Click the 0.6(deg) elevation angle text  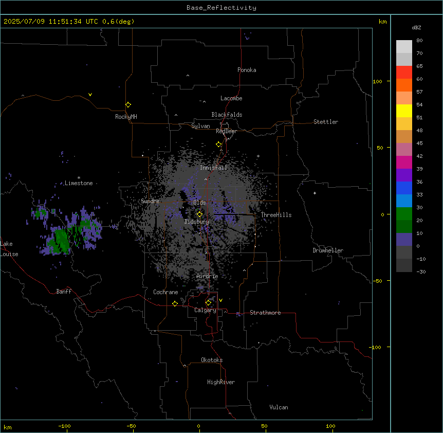[118, 22]
